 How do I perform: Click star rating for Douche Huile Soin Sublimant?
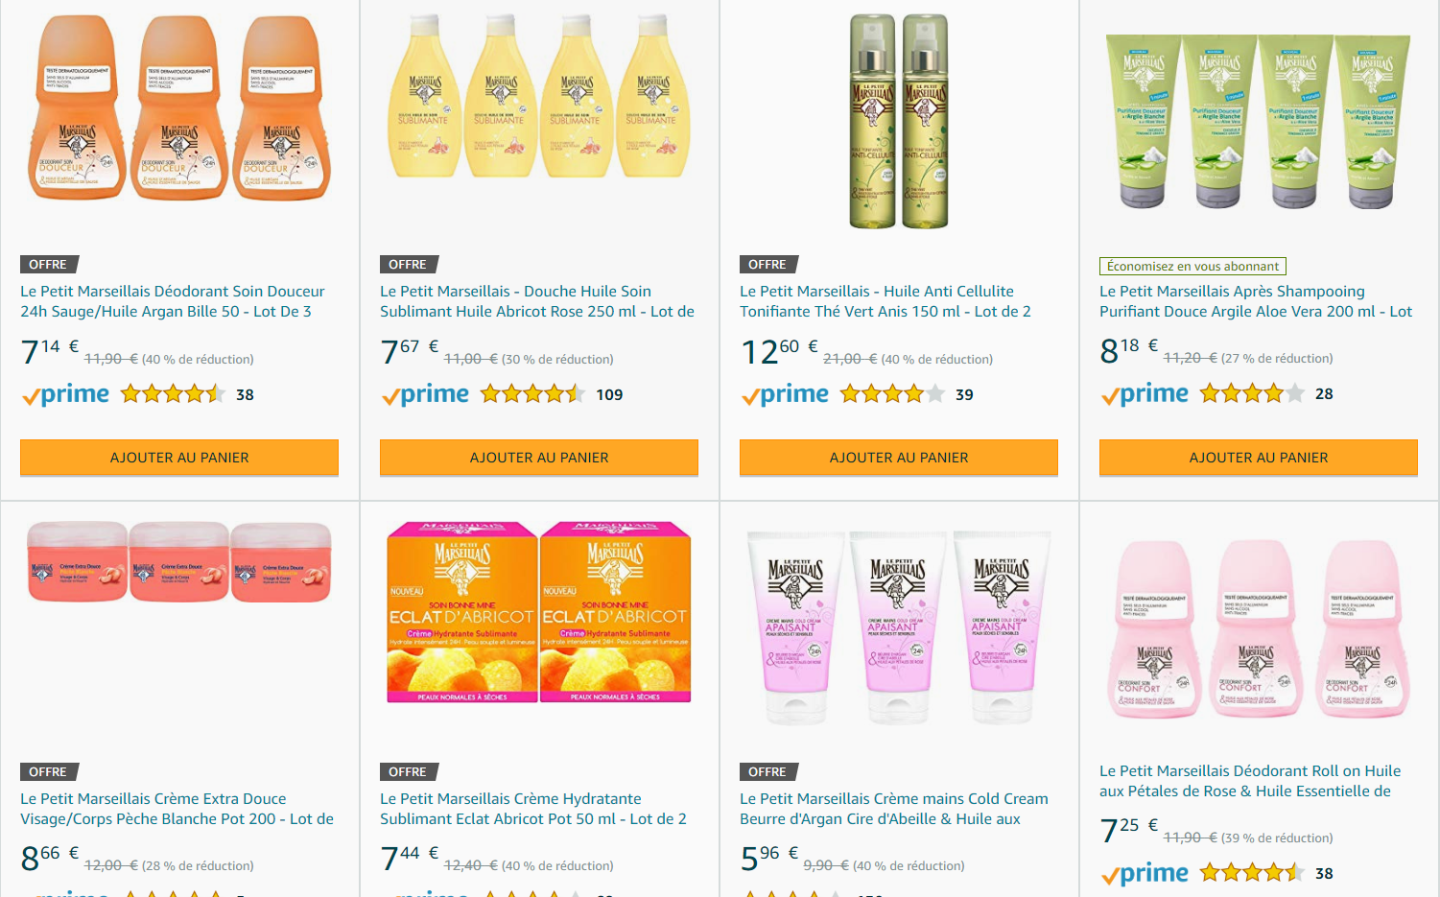(532, 394)
